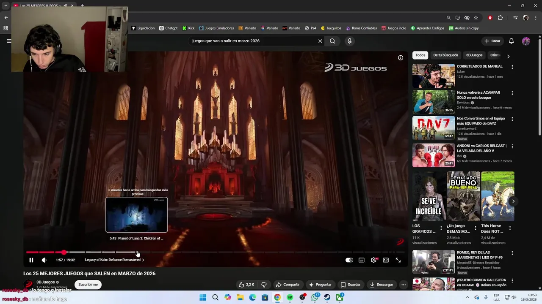Pause the video playback

pyautogui.click(x=31, y=260)
